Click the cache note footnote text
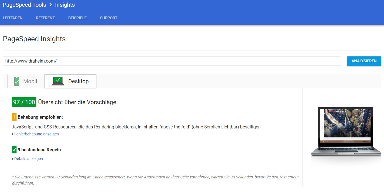The width and height of the screenshot is (384, 196). click(x=155, y=180)
